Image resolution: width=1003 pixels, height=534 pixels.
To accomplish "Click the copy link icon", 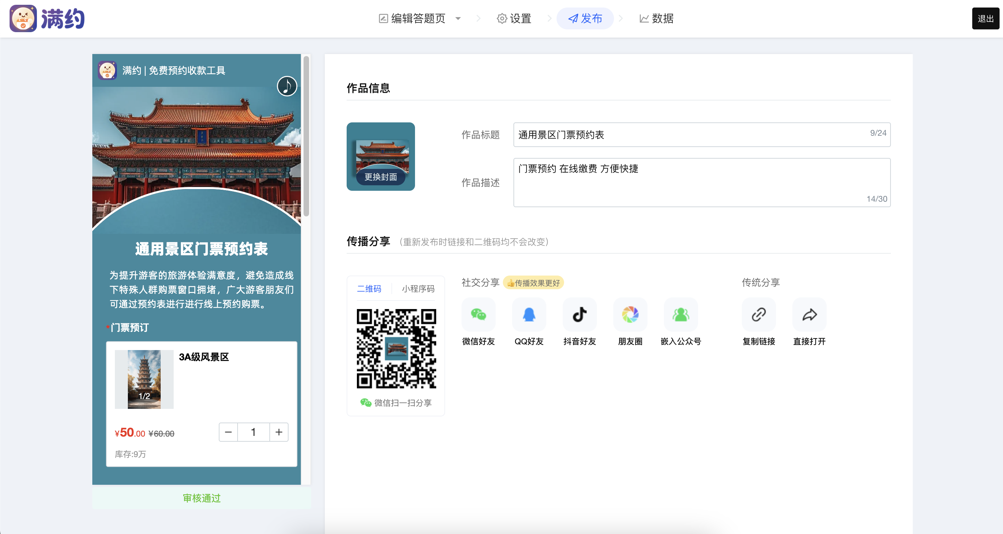I will click(759, 314).
